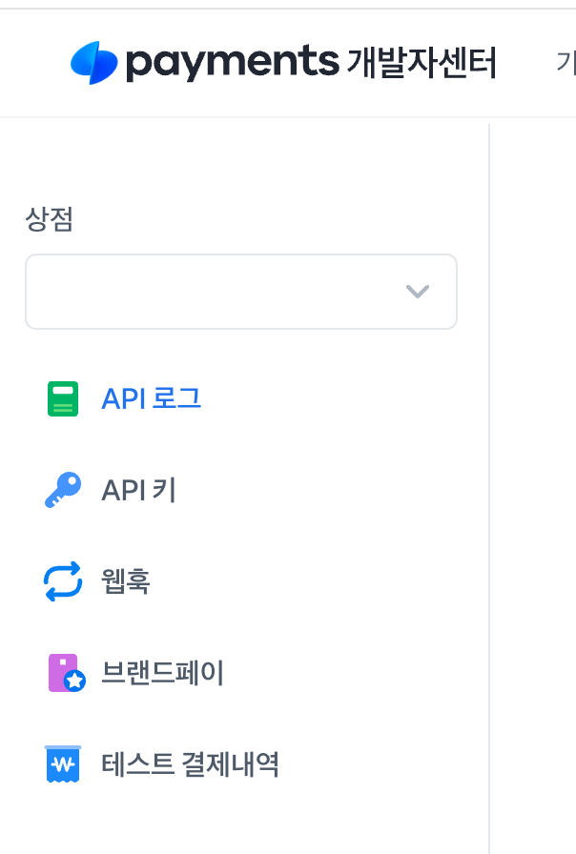Click the blue won receipt icon
The height and width of the screenshot is (854, 576).
[63, 763]
